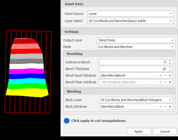
Task: Click the Apply button
Action: click(139, 132)
